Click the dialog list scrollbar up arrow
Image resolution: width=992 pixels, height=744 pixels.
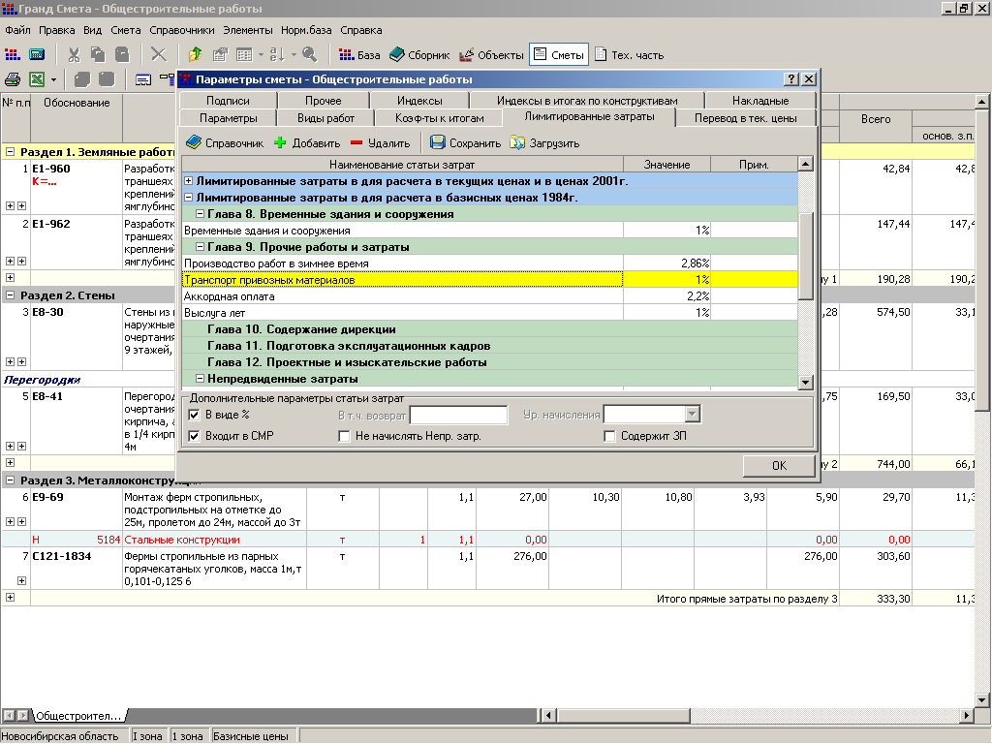[805, 164]
